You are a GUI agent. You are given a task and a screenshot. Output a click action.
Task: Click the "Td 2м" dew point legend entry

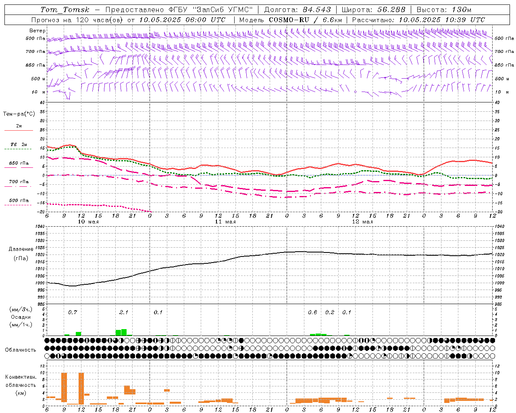point(19,146)
